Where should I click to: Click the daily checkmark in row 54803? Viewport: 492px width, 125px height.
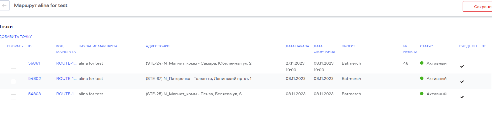[462, 97]
